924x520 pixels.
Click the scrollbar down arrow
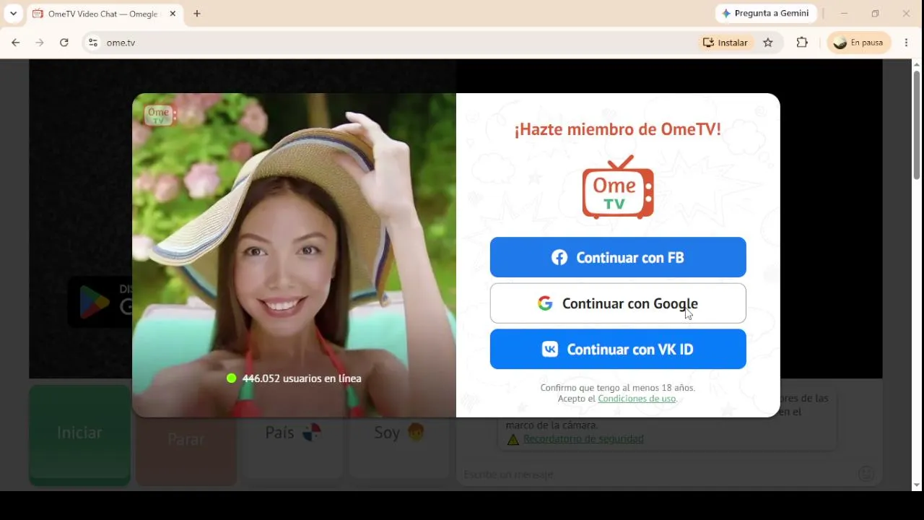[917, 485]
